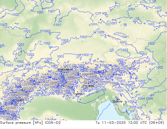Click the Trento city label
167x129 pixels.
coord(77,94)
